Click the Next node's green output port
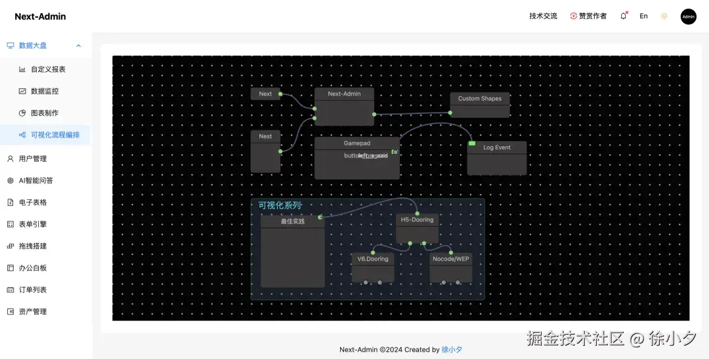The width and height of the screenshot is (709, 359). 280,94
